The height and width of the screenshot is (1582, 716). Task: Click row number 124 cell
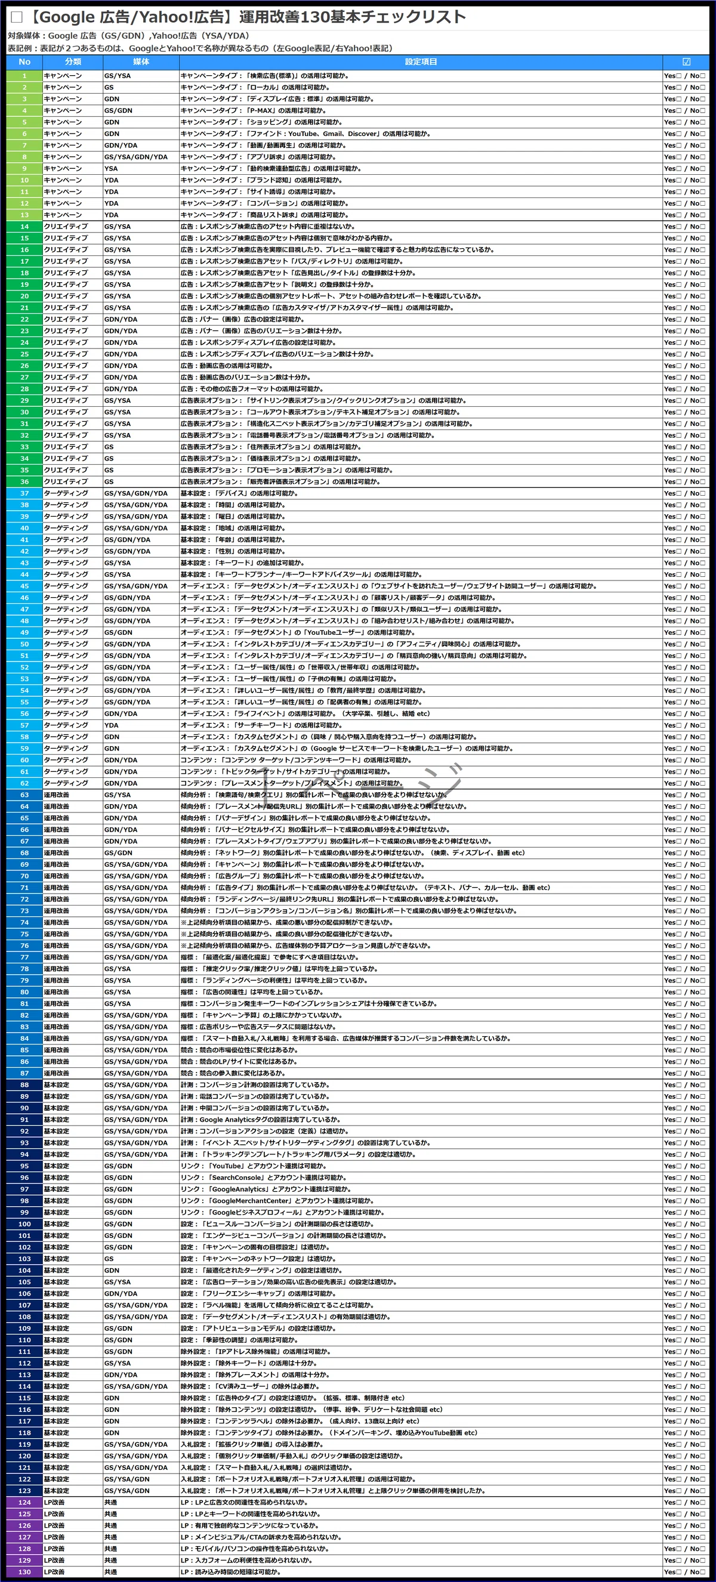[24, 1503]
